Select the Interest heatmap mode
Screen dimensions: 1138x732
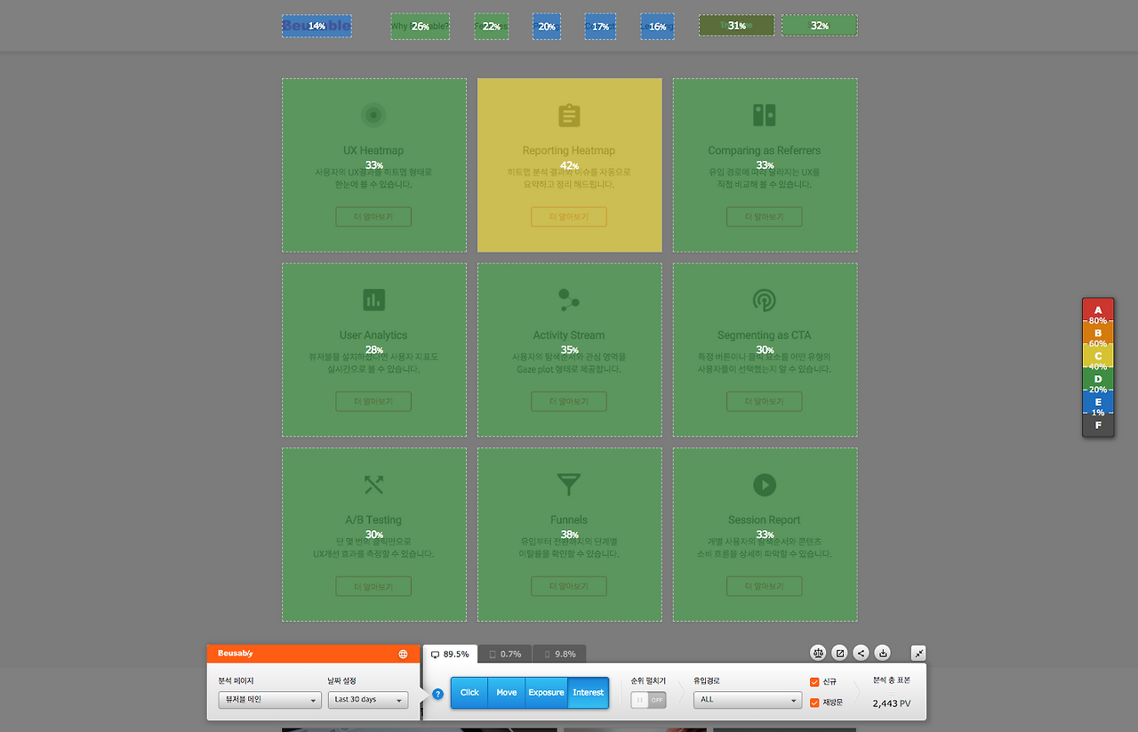click(x=588, y=693)
